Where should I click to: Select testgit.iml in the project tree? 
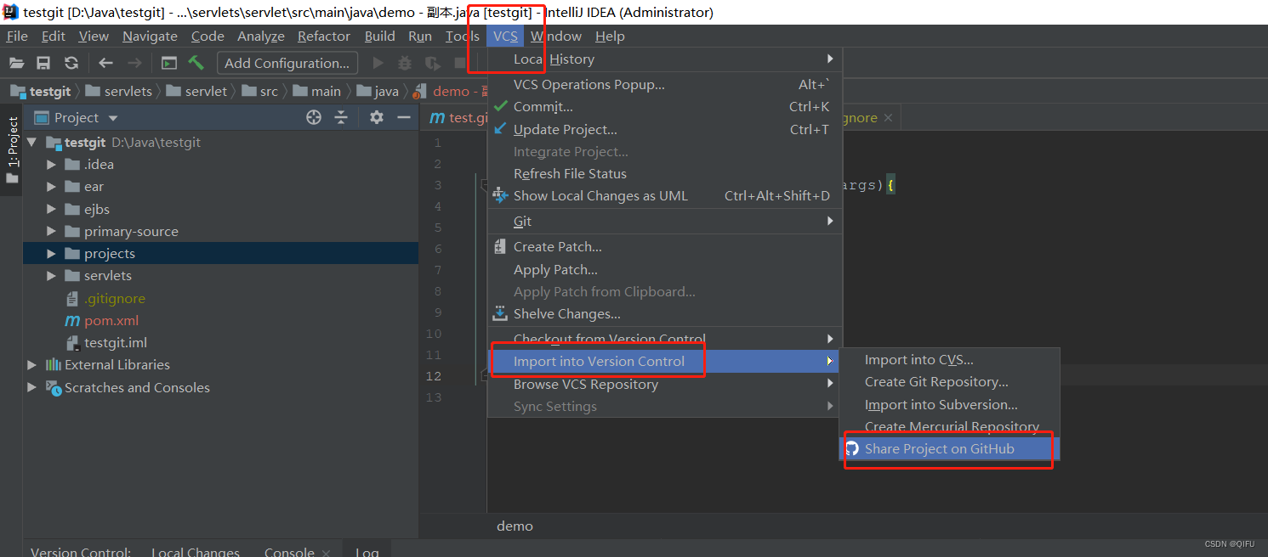(x=116, y=343)
